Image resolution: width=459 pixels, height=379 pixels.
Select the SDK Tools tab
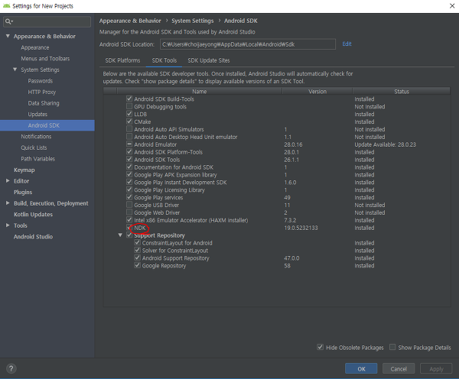pyautogui.click(x=164, y=60)
